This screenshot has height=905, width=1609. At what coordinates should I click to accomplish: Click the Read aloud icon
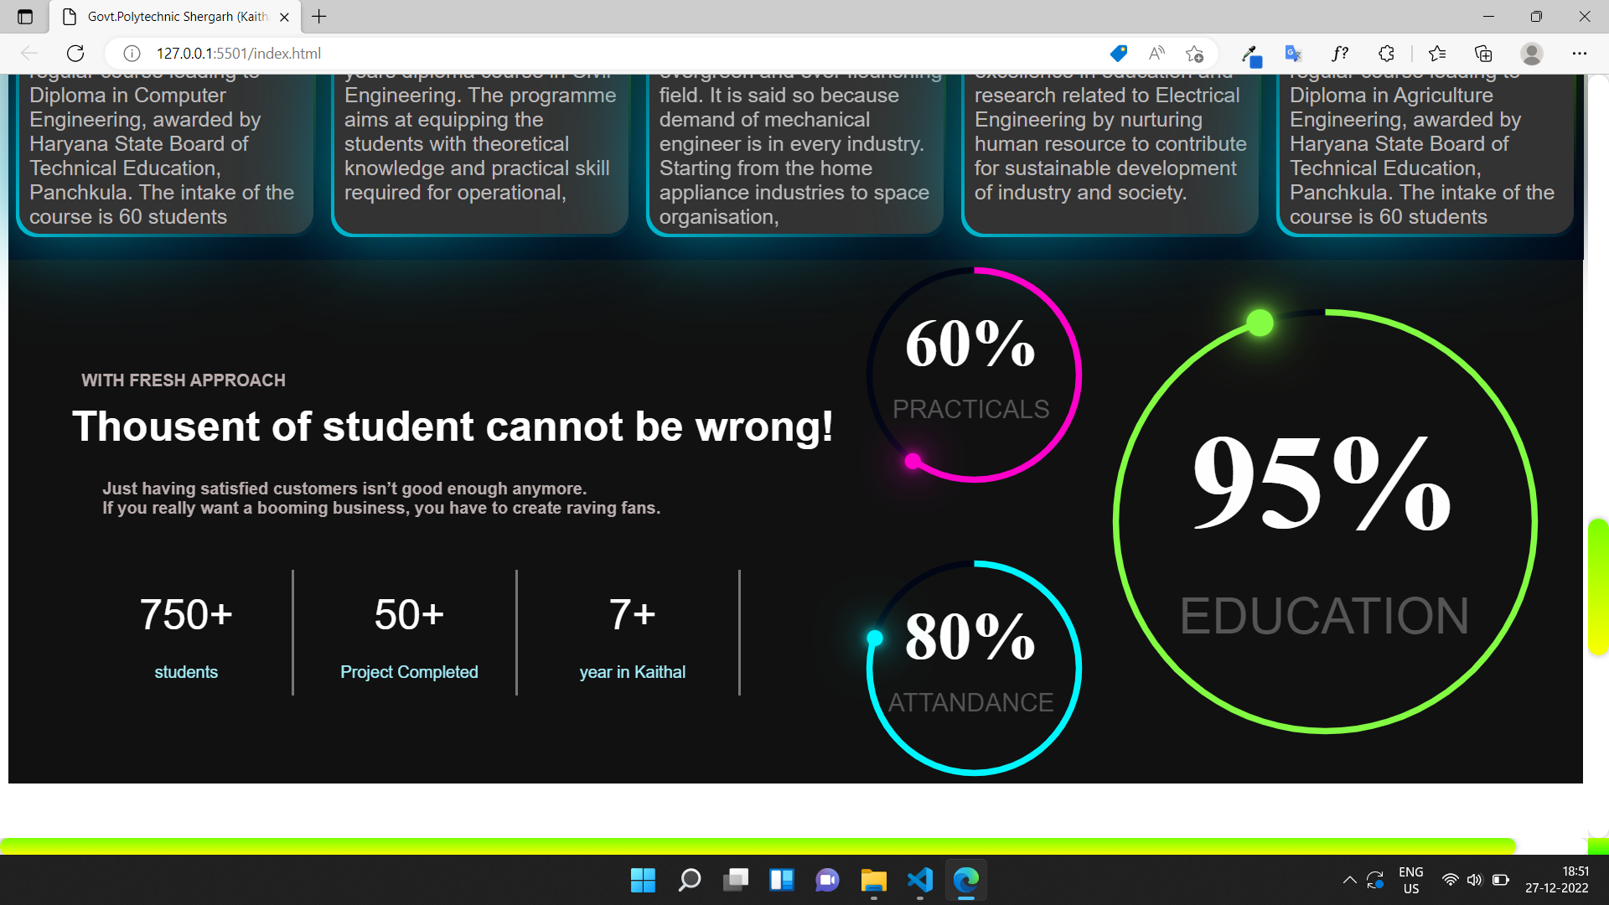[x=1156, y=54]
